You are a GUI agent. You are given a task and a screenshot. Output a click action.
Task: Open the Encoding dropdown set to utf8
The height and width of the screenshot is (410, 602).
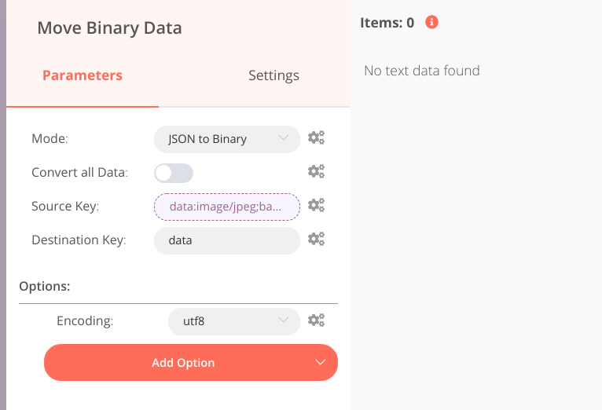234,321
